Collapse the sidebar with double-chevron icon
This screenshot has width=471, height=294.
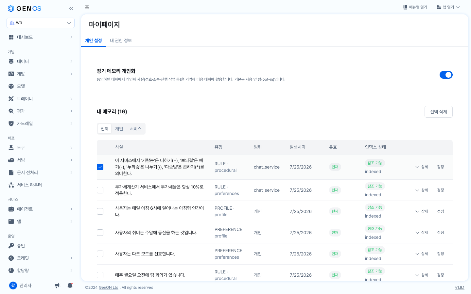tap(71, 8)
